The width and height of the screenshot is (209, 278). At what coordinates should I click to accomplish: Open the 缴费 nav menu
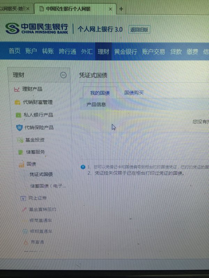(192, 52)
